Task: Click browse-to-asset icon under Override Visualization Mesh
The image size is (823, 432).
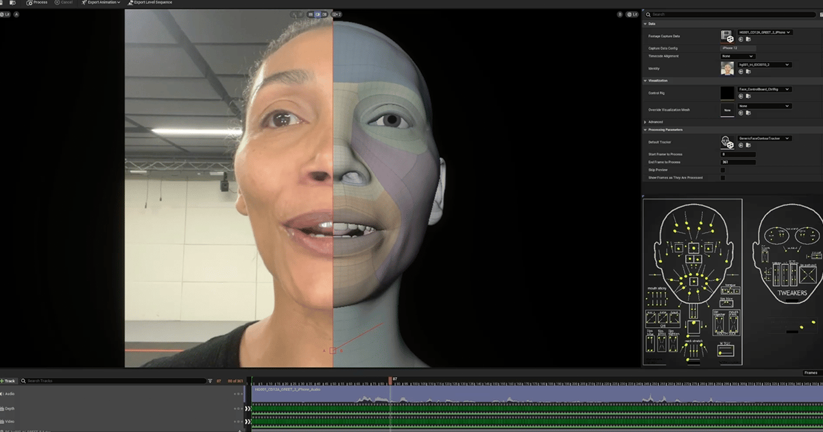Action: pos(748,113)
